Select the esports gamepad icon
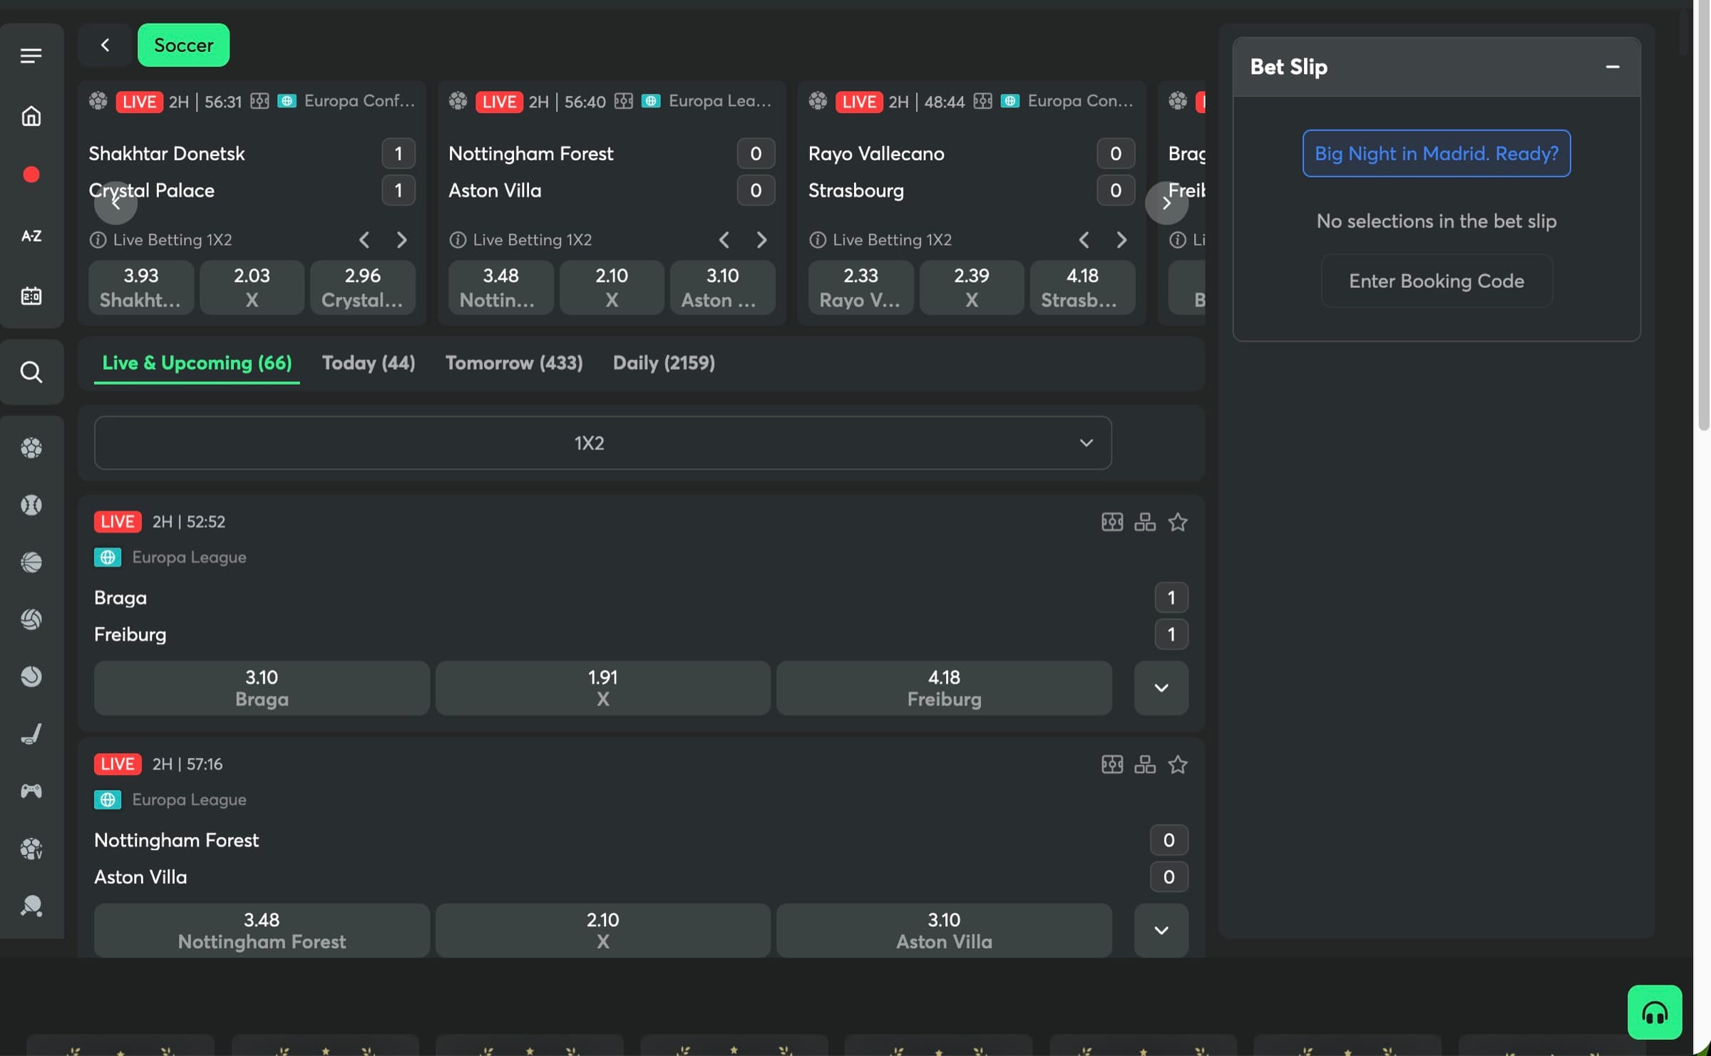This screenshot has width=1711, height=1056. (x=31, y=791)
